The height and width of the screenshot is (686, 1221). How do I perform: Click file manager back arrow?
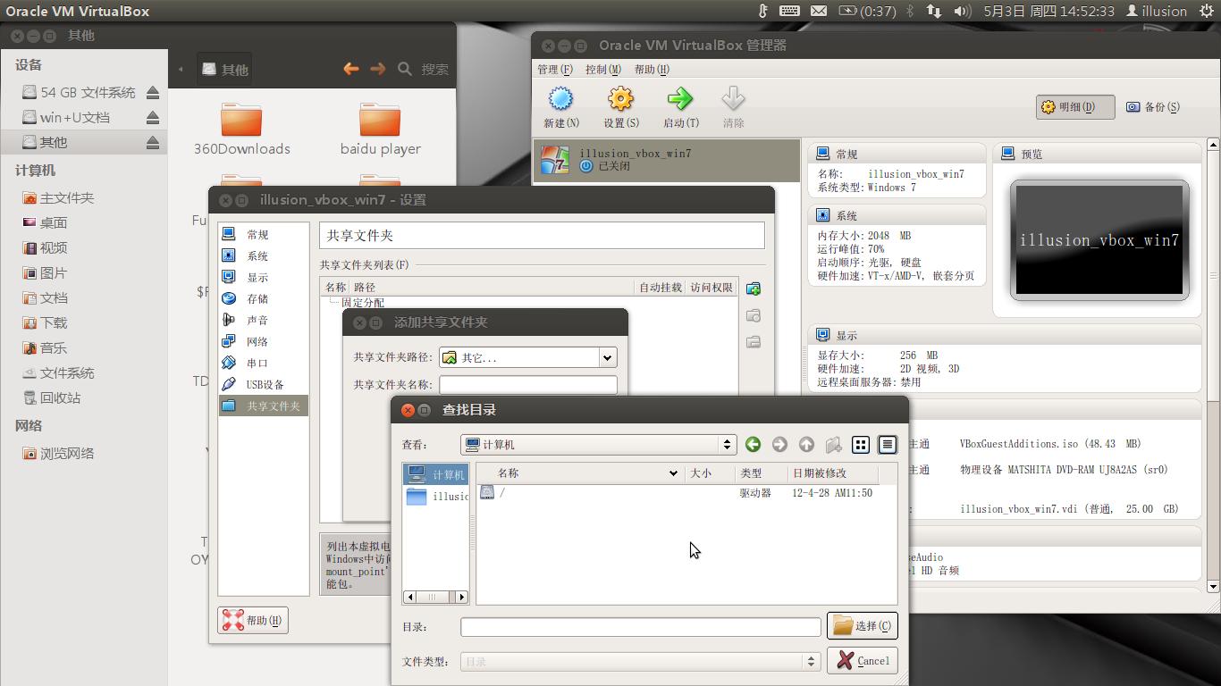point(350,69)
